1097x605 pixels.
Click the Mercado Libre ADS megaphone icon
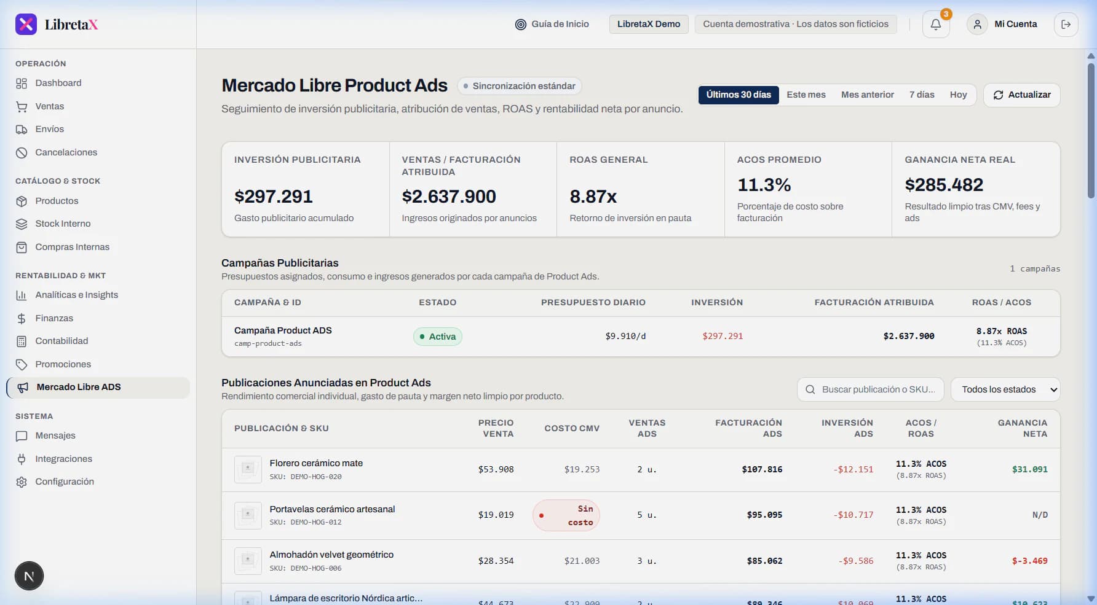23,388
